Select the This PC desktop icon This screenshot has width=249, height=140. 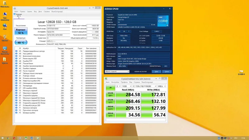pyautogui.click(x=5, y=16)
